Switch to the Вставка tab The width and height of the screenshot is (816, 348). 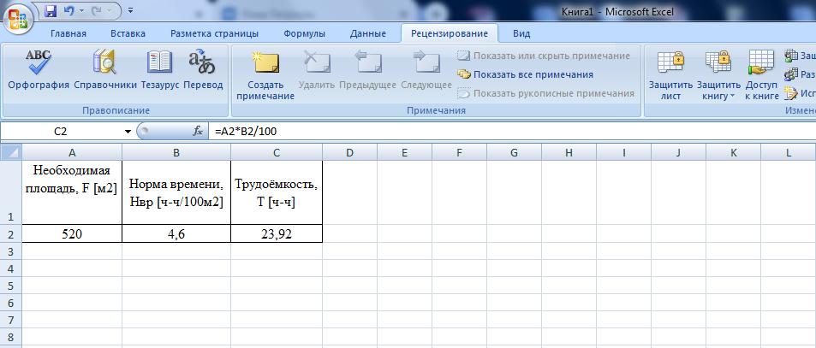(128, 33)
